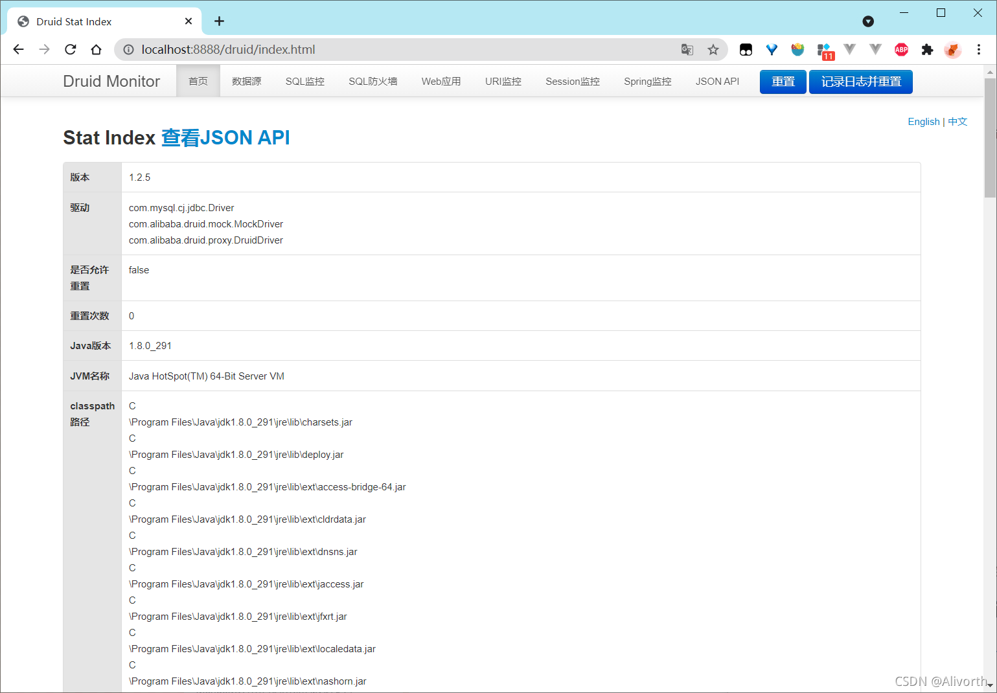Screen dimensions: 997x693
Task: Select the false reset-allowed value
Action: (139, 269)
